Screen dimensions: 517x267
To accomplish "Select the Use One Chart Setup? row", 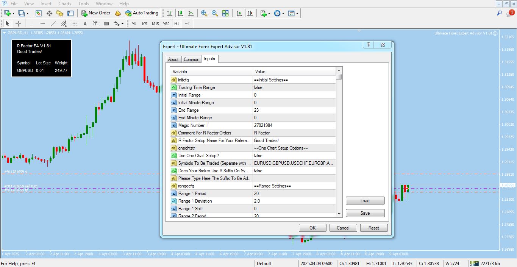I will pos(253,156).
